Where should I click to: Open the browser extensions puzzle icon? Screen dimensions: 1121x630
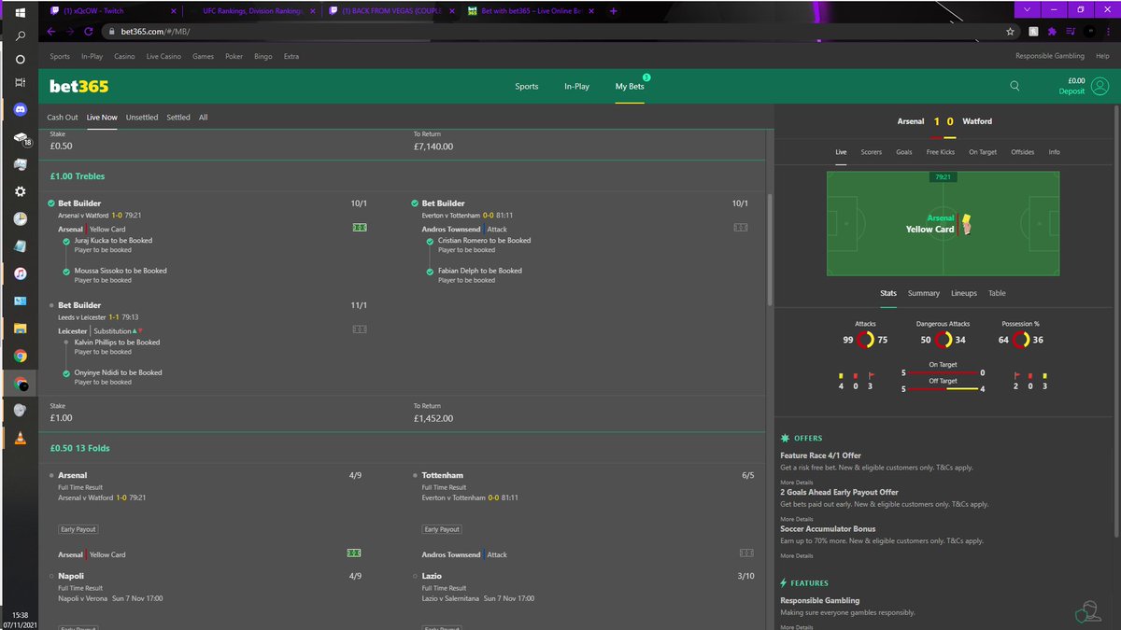[1053, 31]
